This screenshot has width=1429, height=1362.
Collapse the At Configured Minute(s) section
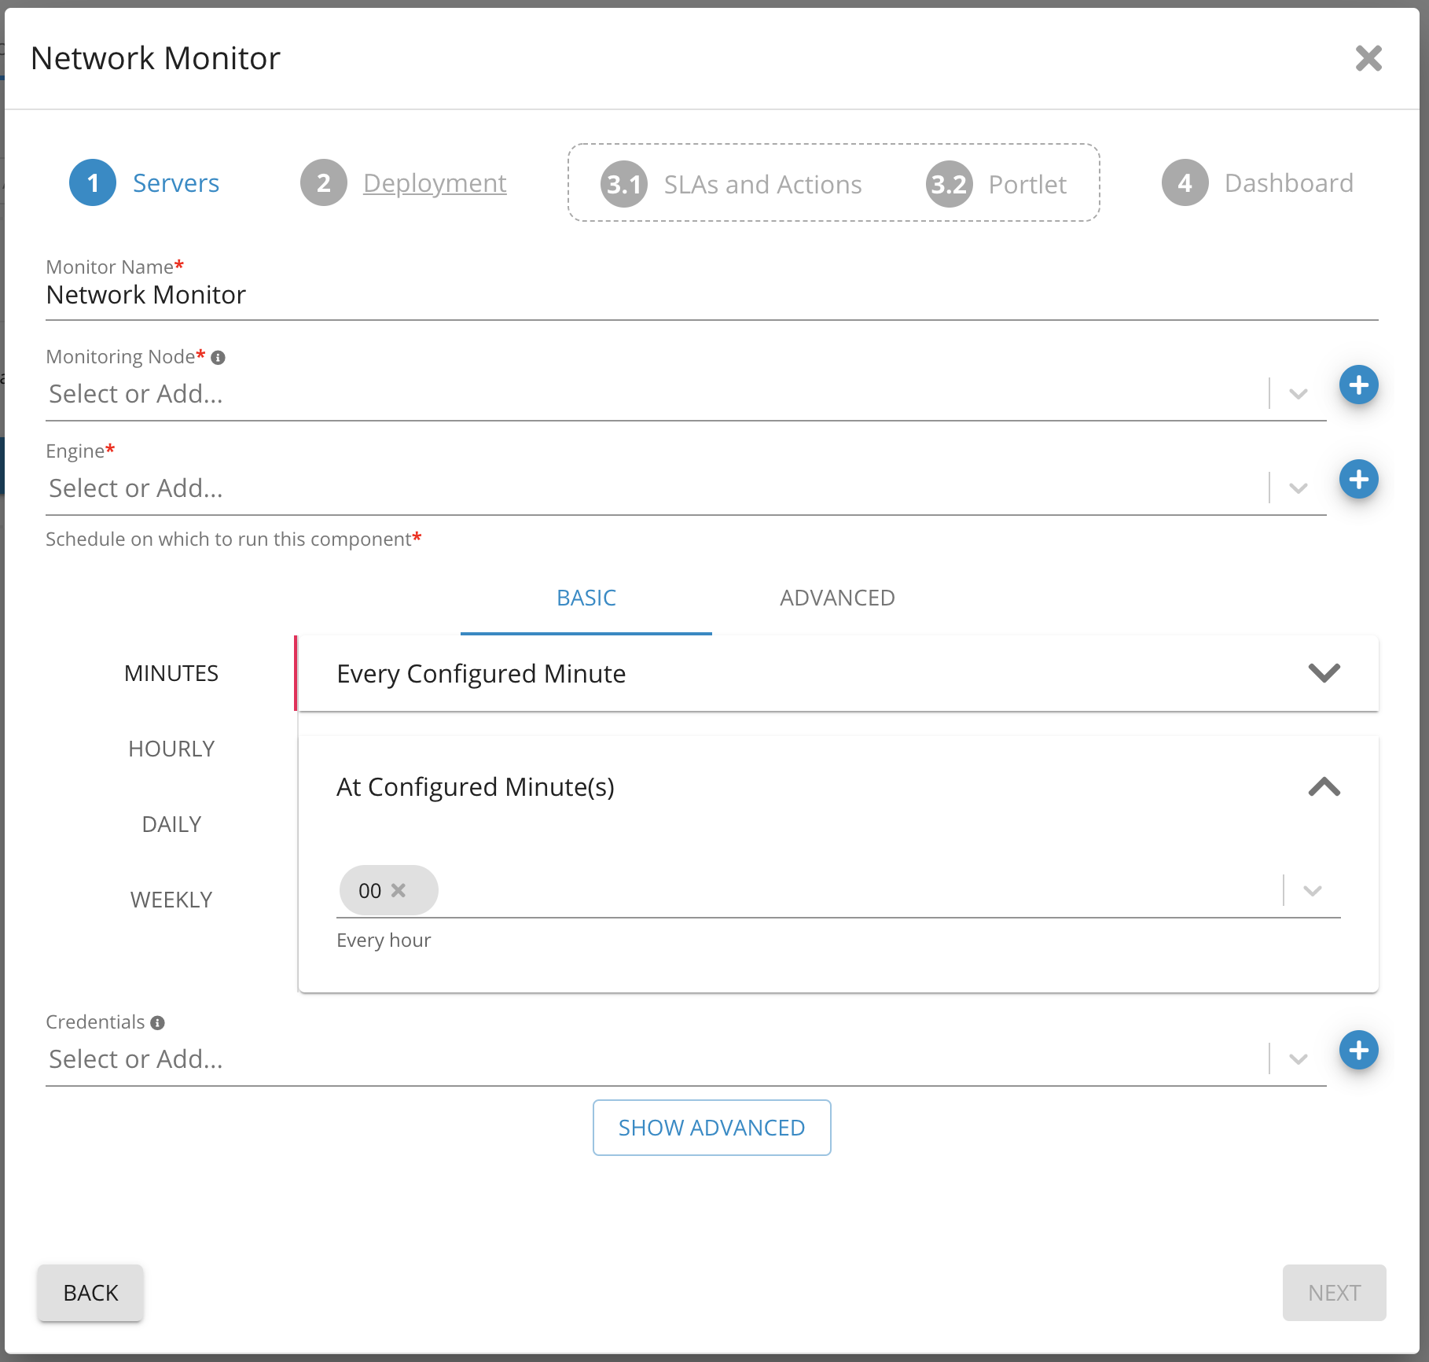click(x=1324, y=787)
